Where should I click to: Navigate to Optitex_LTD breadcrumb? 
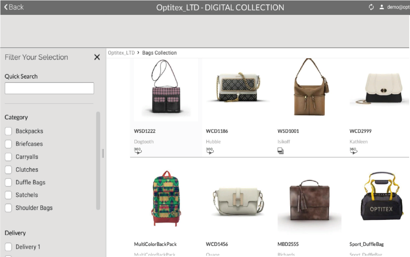click(x=121, y=53)
